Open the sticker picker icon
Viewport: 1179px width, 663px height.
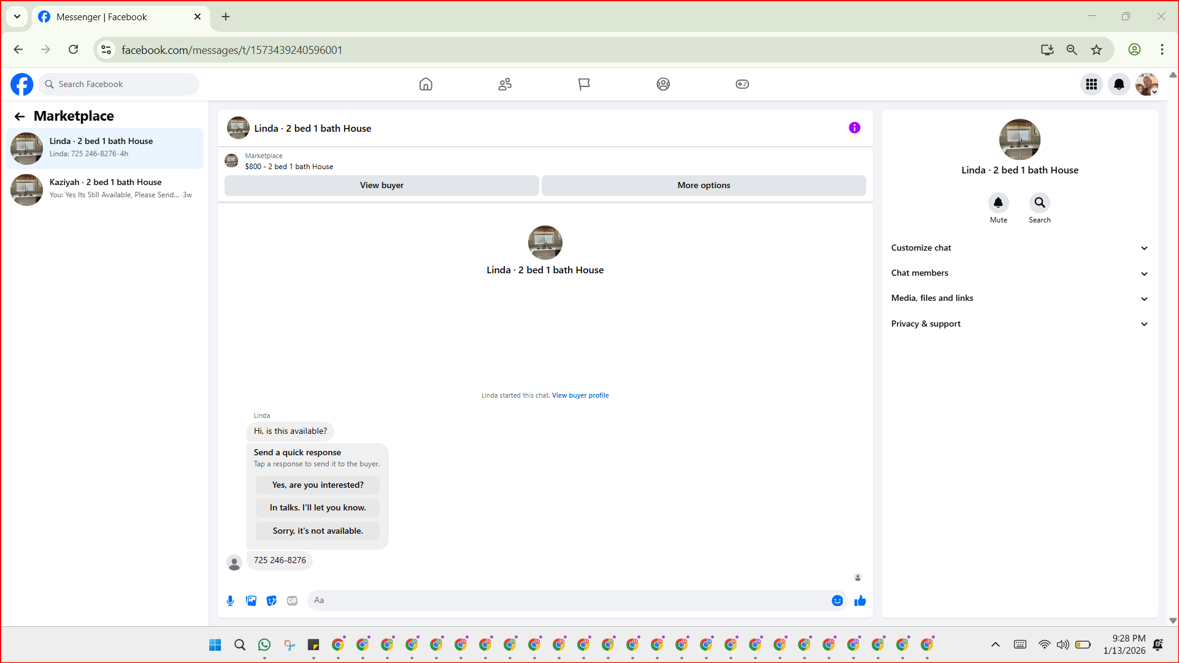pyautogui.click(x=272, y=600)
